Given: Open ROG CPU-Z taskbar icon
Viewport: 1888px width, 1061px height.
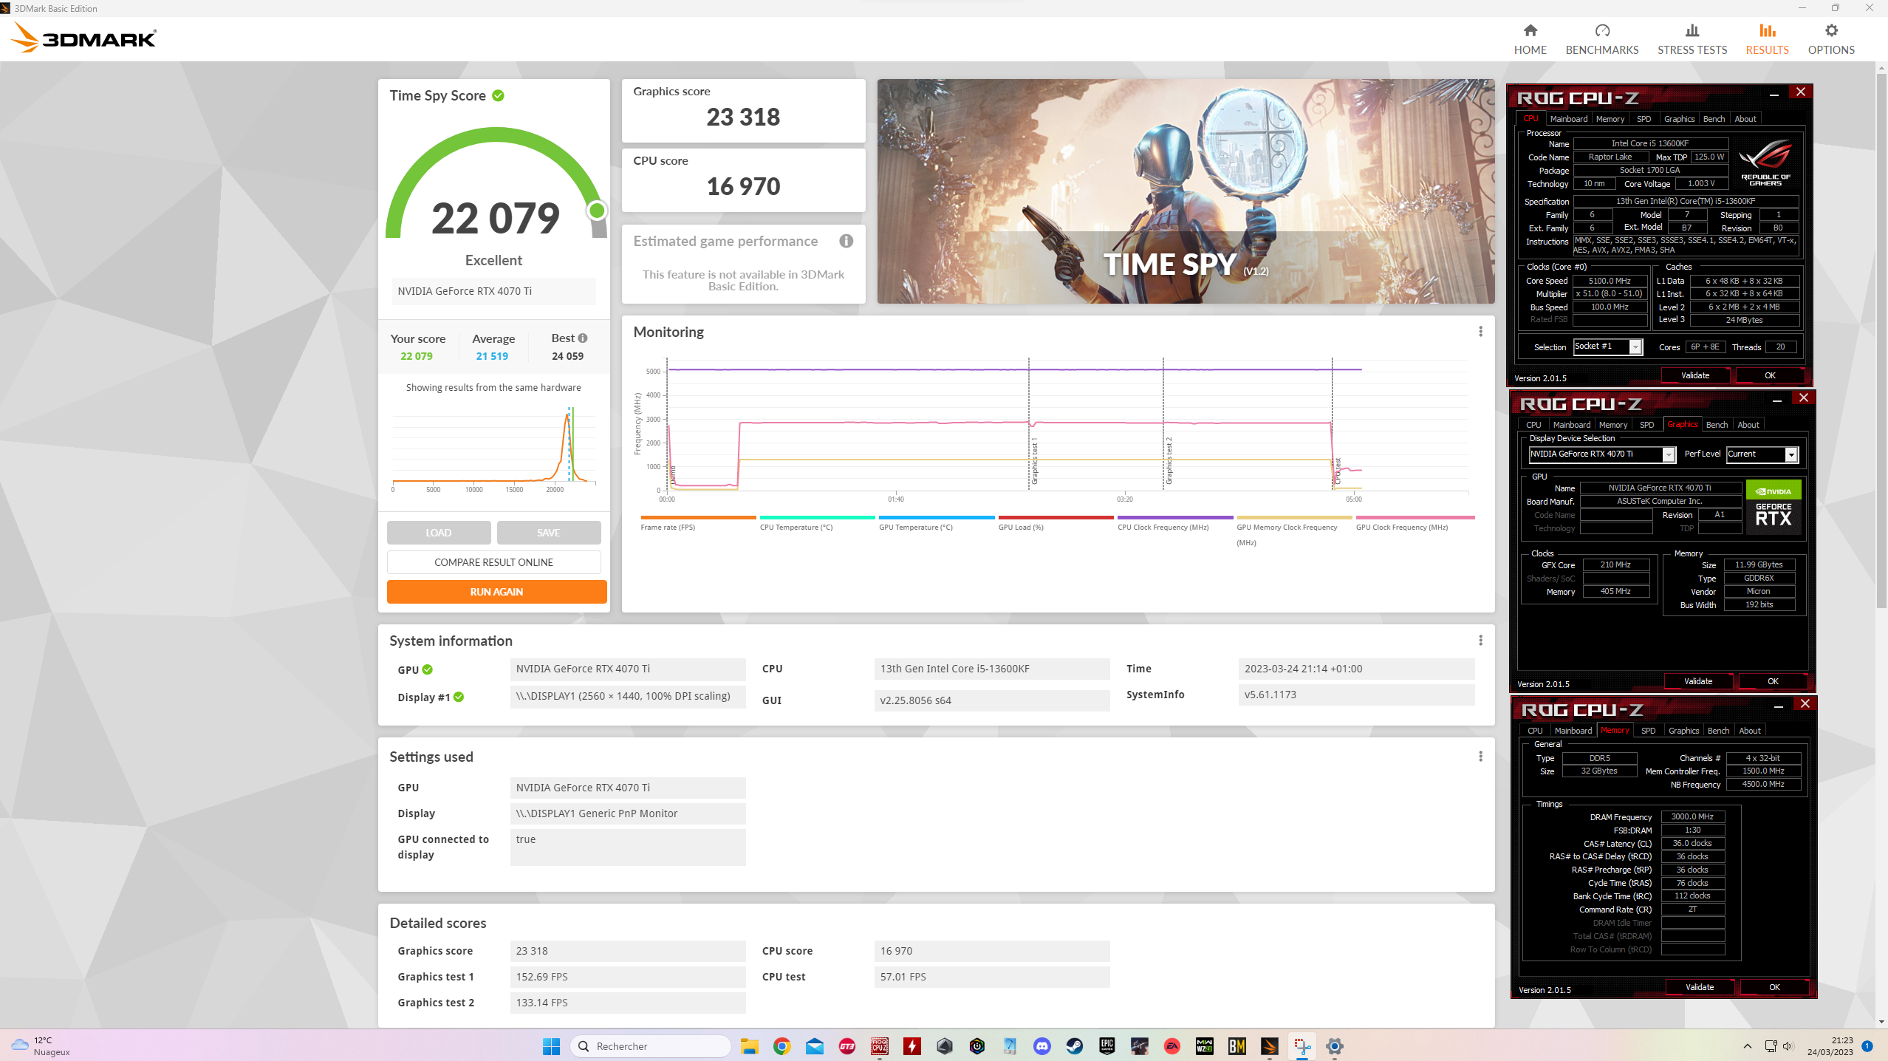Looking at the screenshot, I should coord(879,1046).
